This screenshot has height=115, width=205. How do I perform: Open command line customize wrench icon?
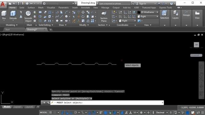(x=48, y=103)
